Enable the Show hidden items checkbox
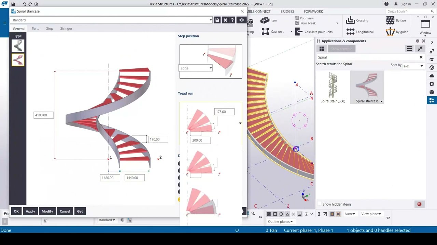This screenshot has height=245, width=437. 320,204
